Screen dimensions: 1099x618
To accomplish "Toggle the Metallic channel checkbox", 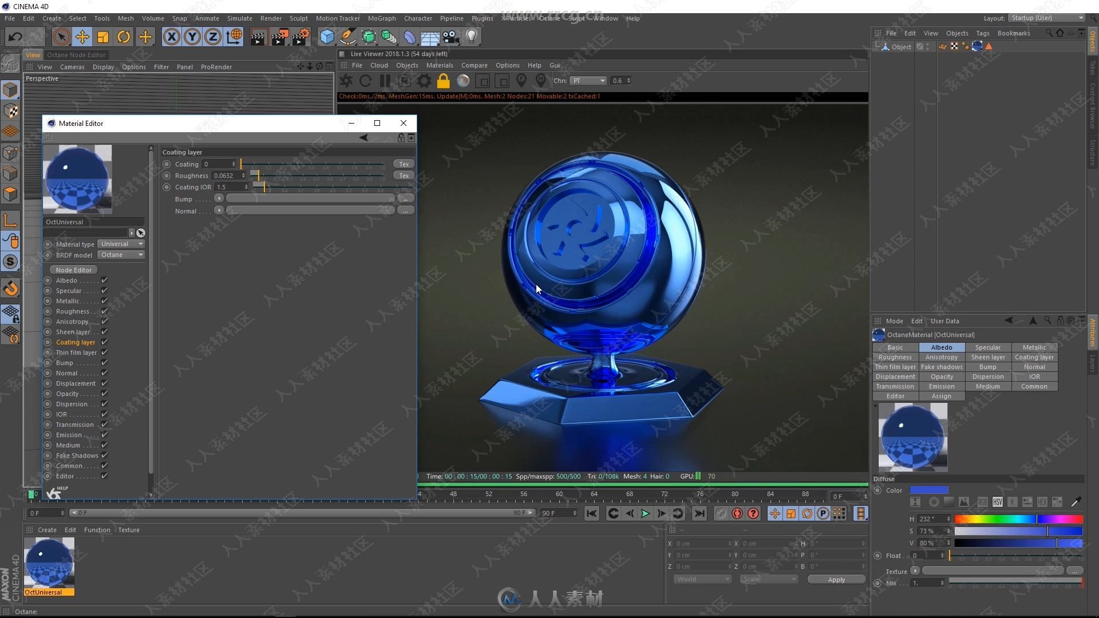I will (104, 301).
